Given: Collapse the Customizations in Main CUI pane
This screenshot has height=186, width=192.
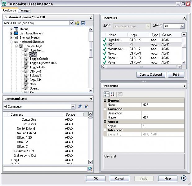Looking at the screenshot, I should click(x=91, y=18).
